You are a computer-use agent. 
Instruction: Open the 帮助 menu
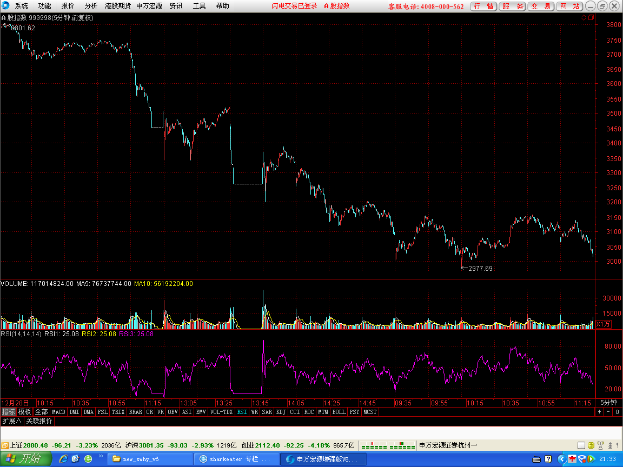point(222,5)
